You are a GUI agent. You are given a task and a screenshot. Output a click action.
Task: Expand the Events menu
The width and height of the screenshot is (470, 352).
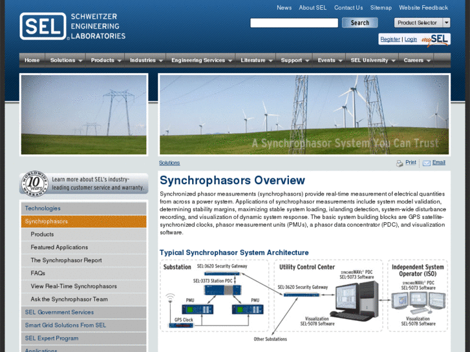pos(330,60)
